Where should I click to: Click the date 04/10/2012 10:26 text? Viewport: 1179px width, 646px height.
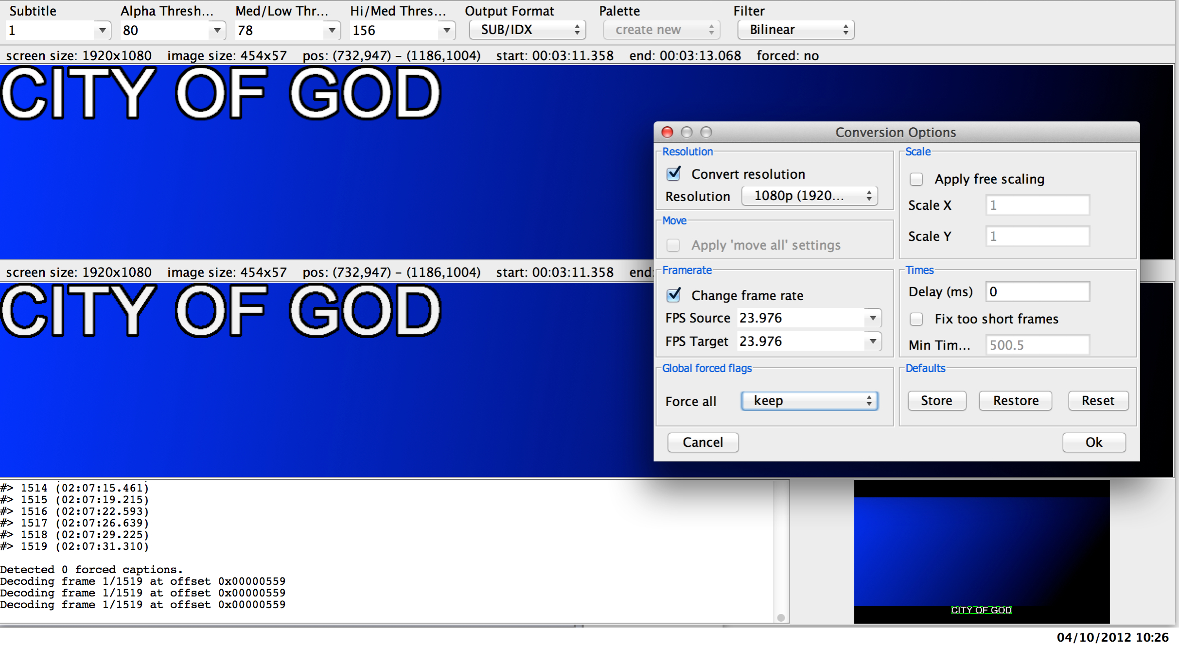1112,637
